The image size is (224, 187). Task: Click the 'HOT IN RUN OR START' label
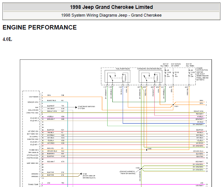pyautogui.click(x=176, y=65)
